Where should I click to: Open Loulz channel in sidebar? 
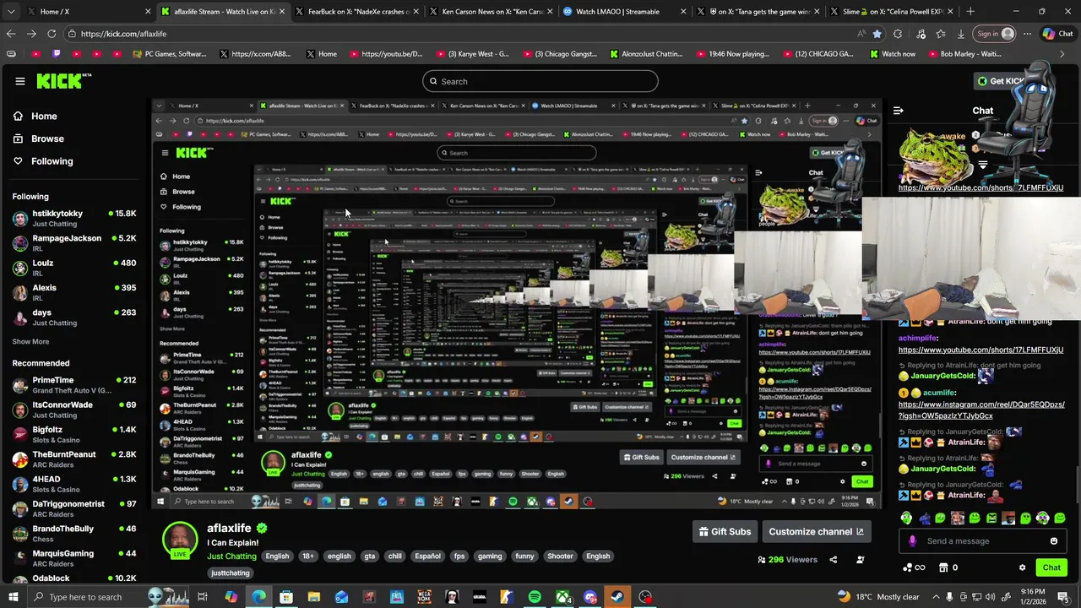(x=73, y=268)
